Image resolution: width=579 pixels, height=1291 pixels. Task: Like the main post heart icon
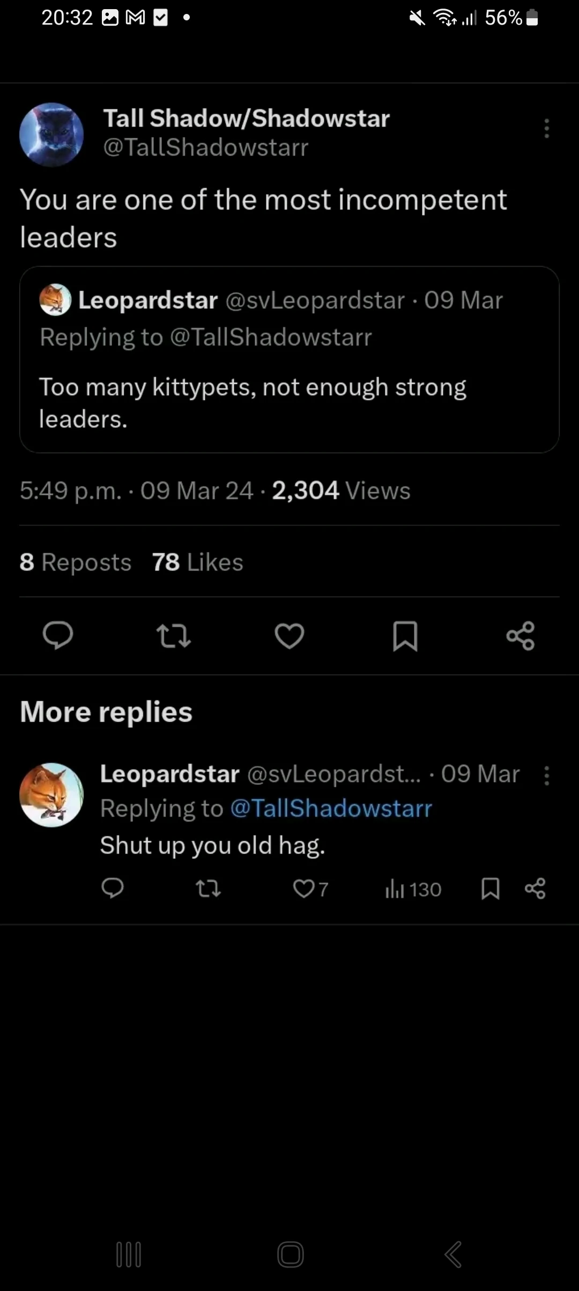(289, 635)
